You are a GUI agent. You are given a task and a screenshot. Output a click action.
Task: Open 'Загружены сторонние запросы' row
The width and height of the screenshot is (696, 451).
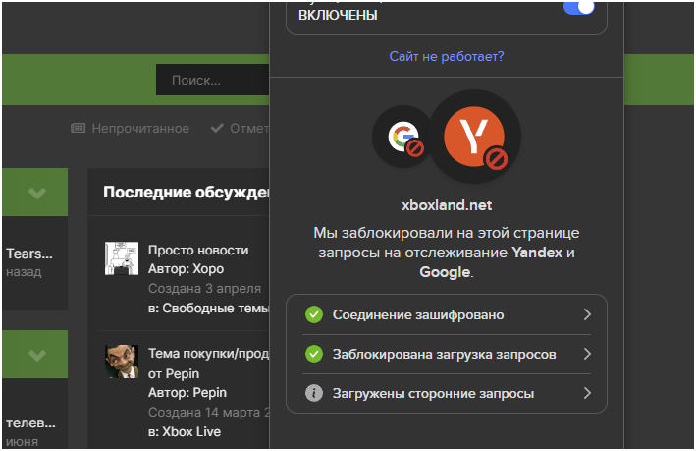point(447,393)
